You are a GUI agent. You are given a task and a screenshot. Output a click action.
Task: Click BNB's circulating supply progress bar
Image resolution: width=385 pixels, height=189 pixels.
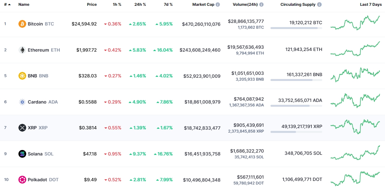(x=296, y=80)
